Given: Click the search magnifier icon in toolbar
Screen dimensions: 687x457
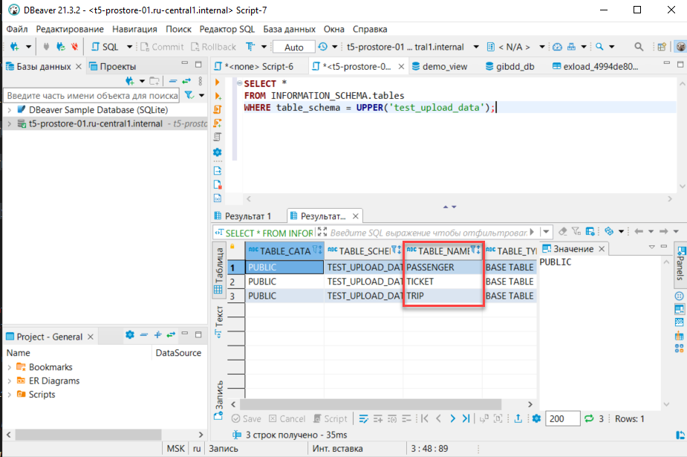Looking at the screenshot, I should pyautogui.click(x=600, y=47).
